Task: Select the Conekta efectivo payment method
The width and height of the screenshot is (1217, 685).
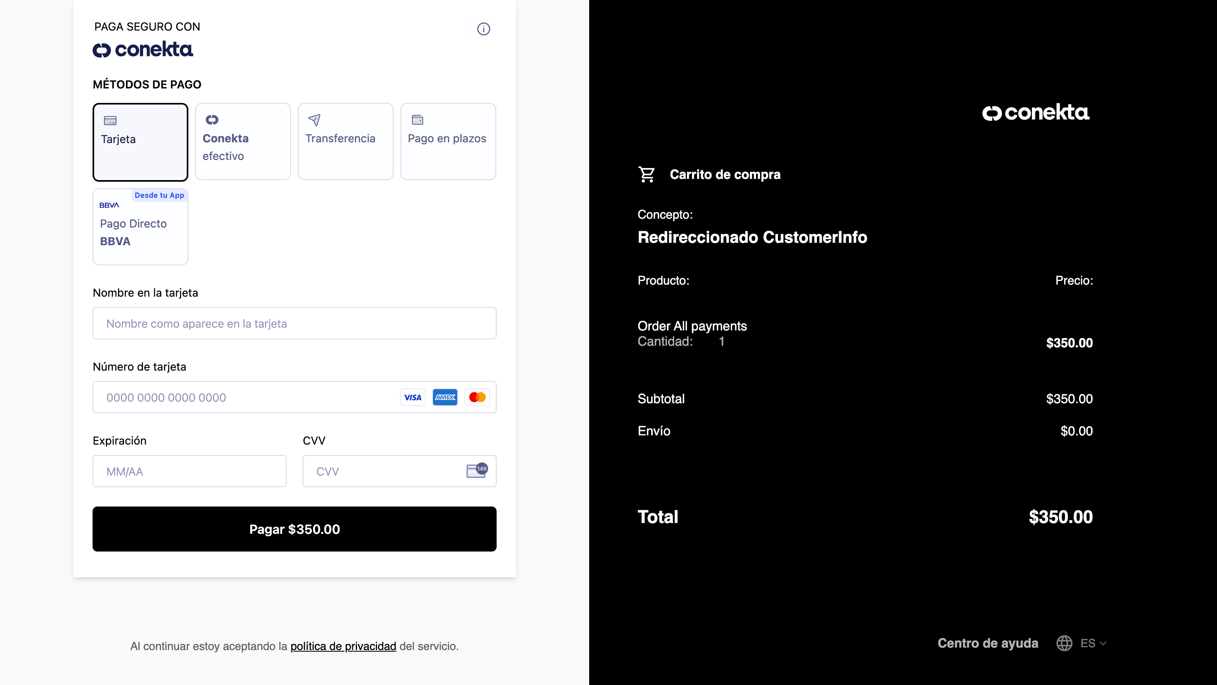Action: tap(243, 142)
